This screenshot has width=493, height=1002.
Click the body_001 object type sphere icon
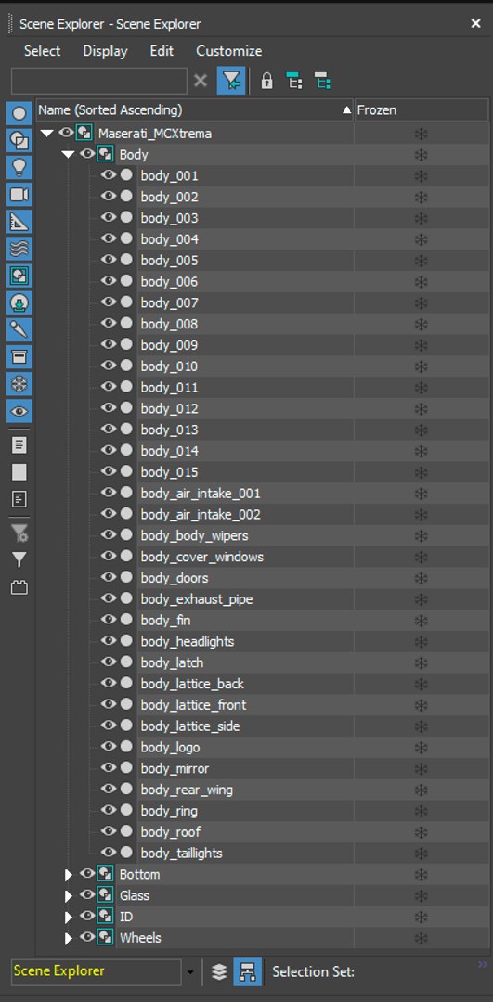[x=126, y=175]
